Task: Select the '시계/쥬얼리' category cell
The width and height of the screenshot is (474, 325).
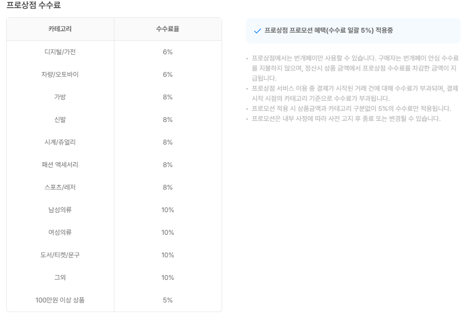Action: 60,142
